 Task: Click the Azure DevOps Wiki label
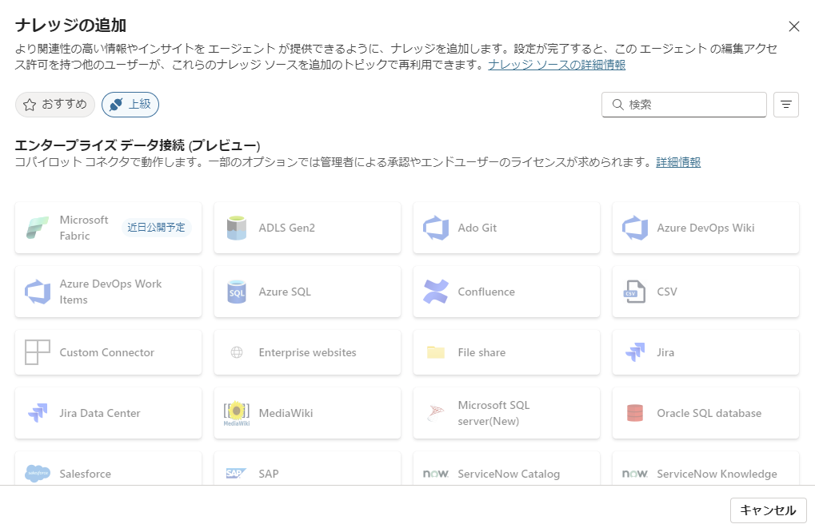(x=706, y=228)
